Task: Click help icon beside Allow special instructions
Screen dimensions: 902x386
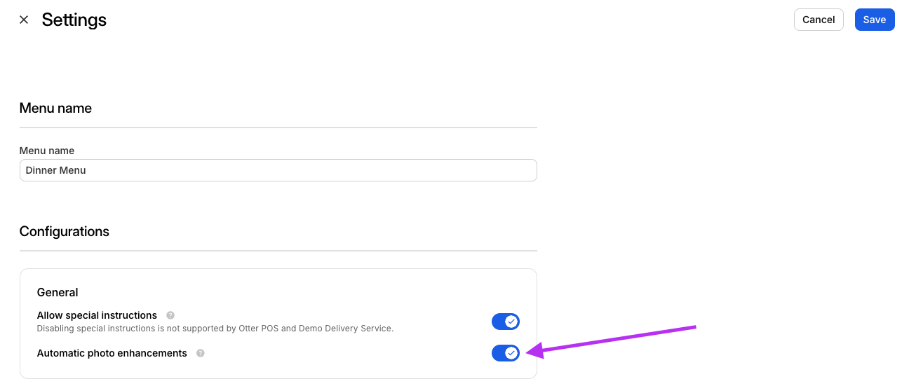Action: (x=170, y=315)
